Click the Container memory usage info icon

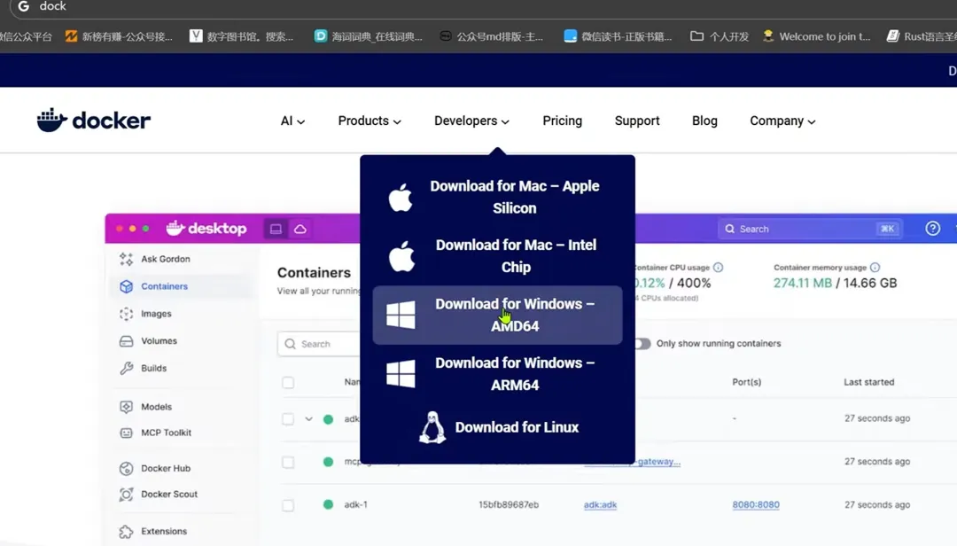(x=875, y=268)
